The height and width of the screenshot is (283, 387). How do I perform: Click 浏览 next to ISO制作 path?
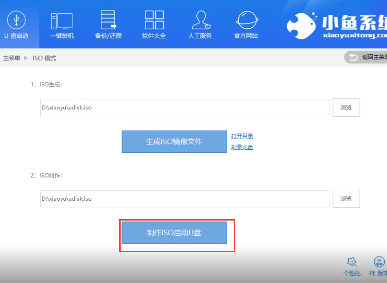click(x=346, y=199)
